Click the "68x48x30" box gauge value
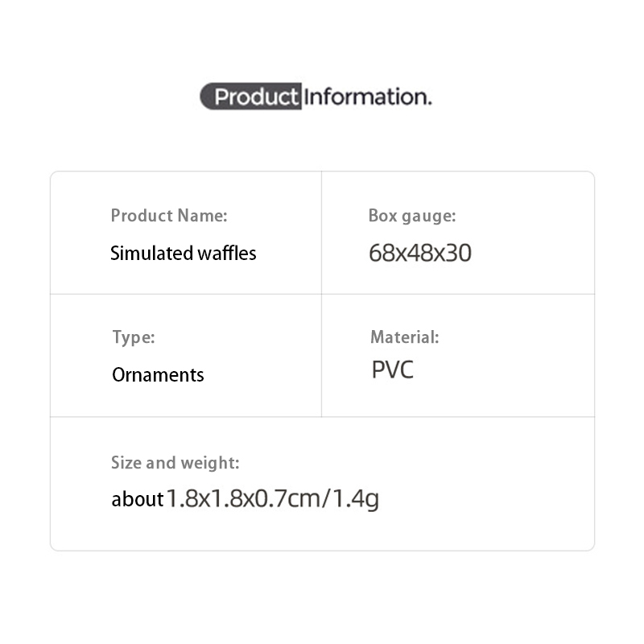Screen dimensions: 644x644 pyautogui.click(x=420, y=254)
